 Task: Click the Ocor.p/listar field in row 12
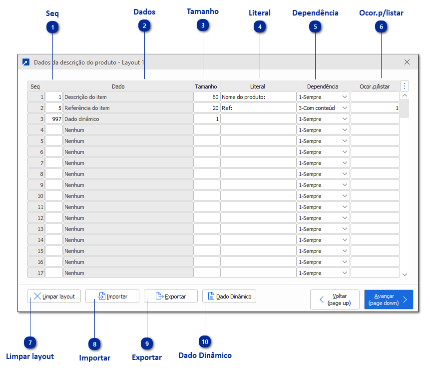(x=375, y=218)
